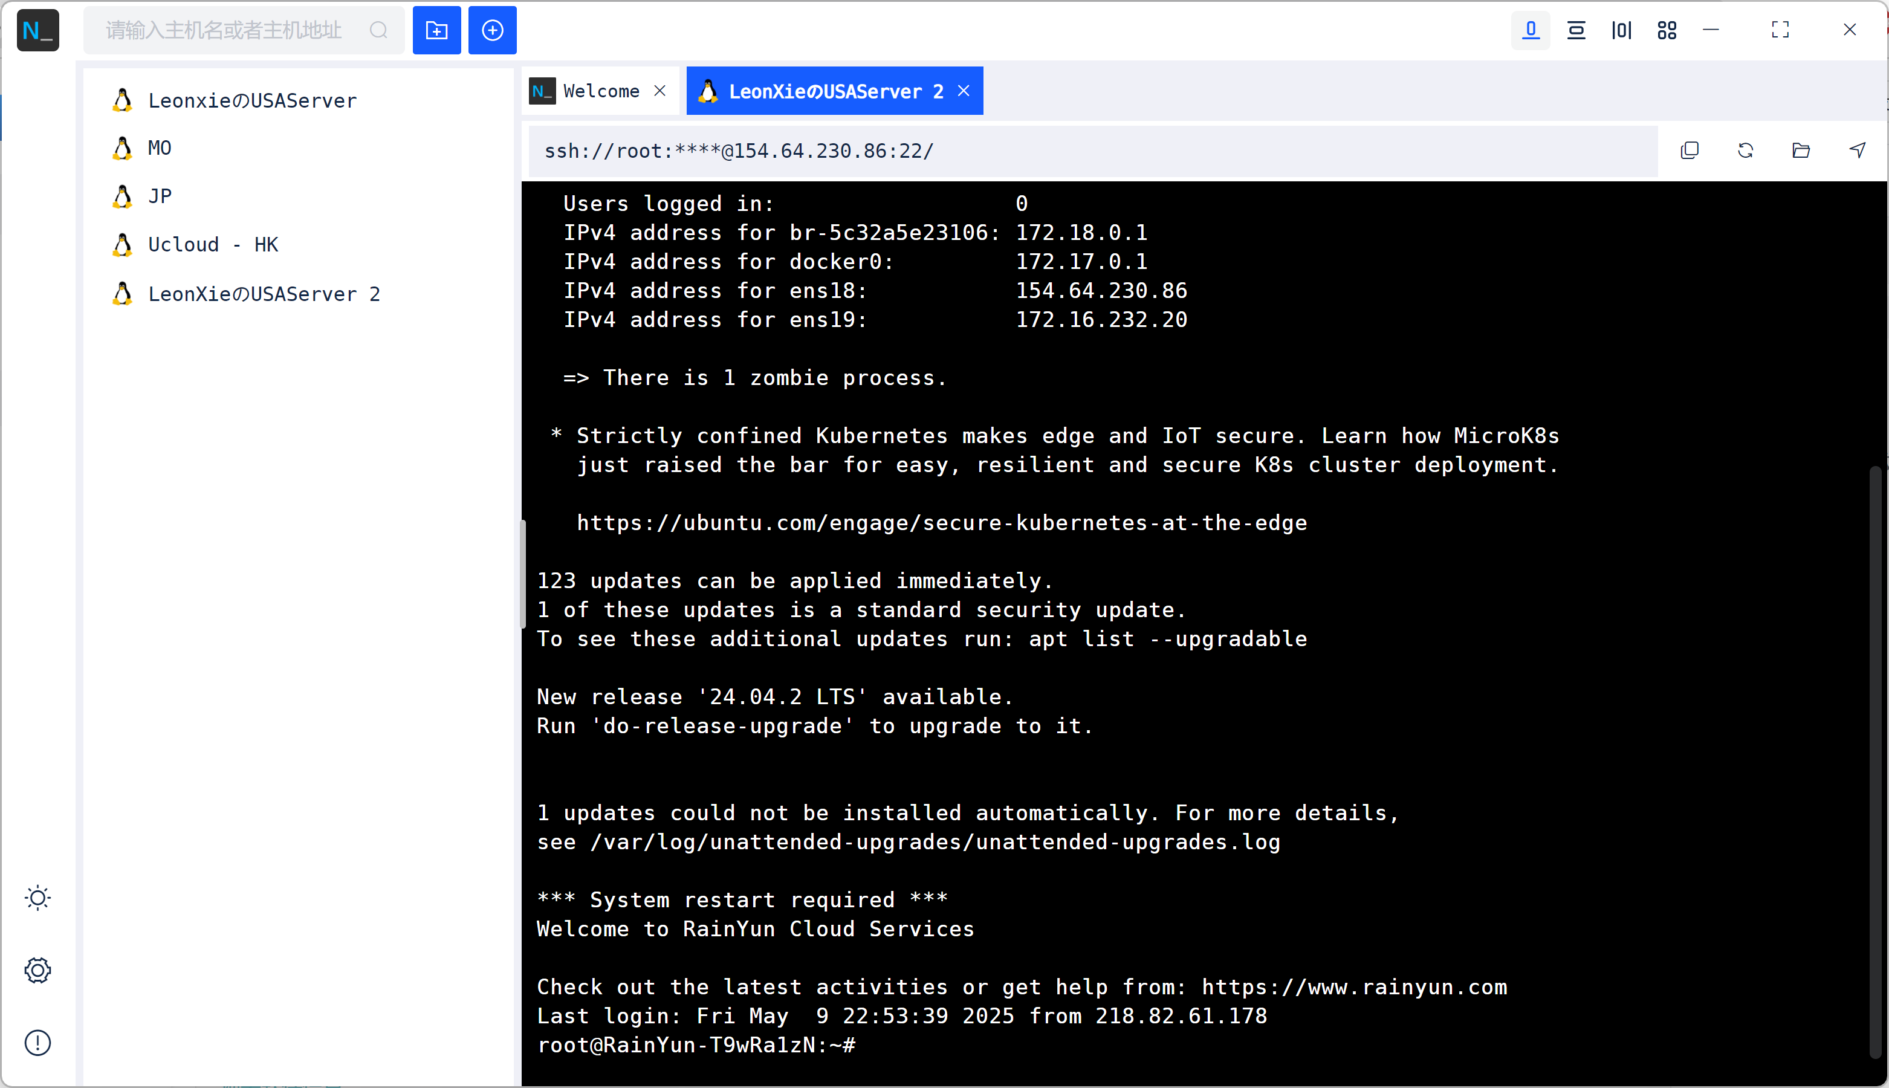Click the search magnifier icon
Viewport: 1889px width, 1088px height.
379,31
